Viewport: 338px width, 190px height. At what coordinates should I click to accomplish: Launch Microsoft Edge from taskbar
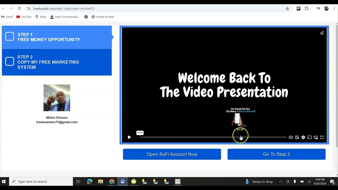click(x=90, y=182)
